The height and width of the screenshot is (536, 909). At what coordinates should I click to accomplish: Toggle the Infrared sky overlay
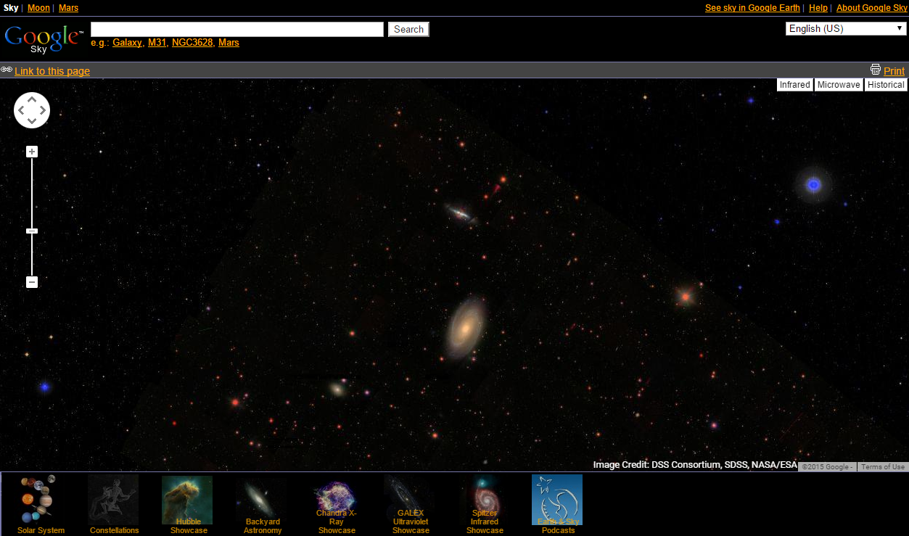pyautogui.click(x=794, y=85)
